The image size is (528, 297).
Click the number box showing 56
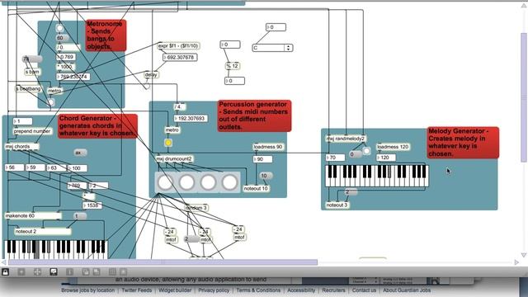coord(15,167)
